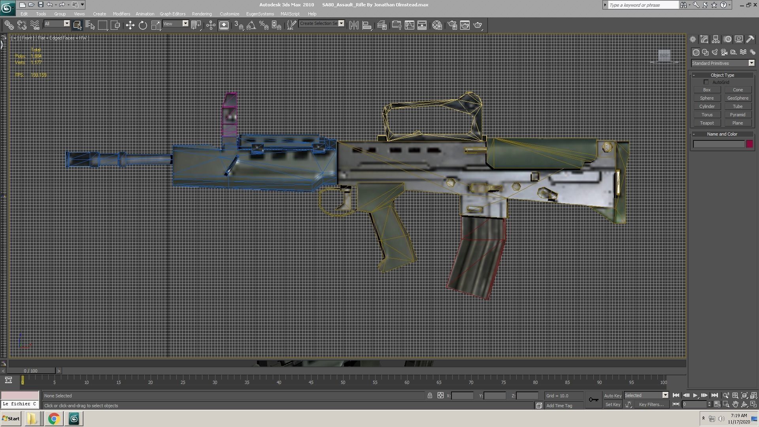Switch to Hierarchy command panel tab

[x=716, y=39]
